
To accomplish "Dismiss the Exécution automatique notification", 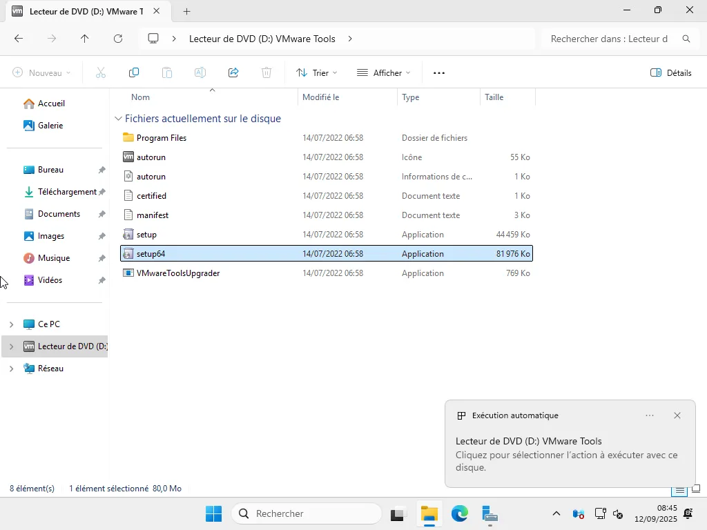I will (x=677, y=415).
